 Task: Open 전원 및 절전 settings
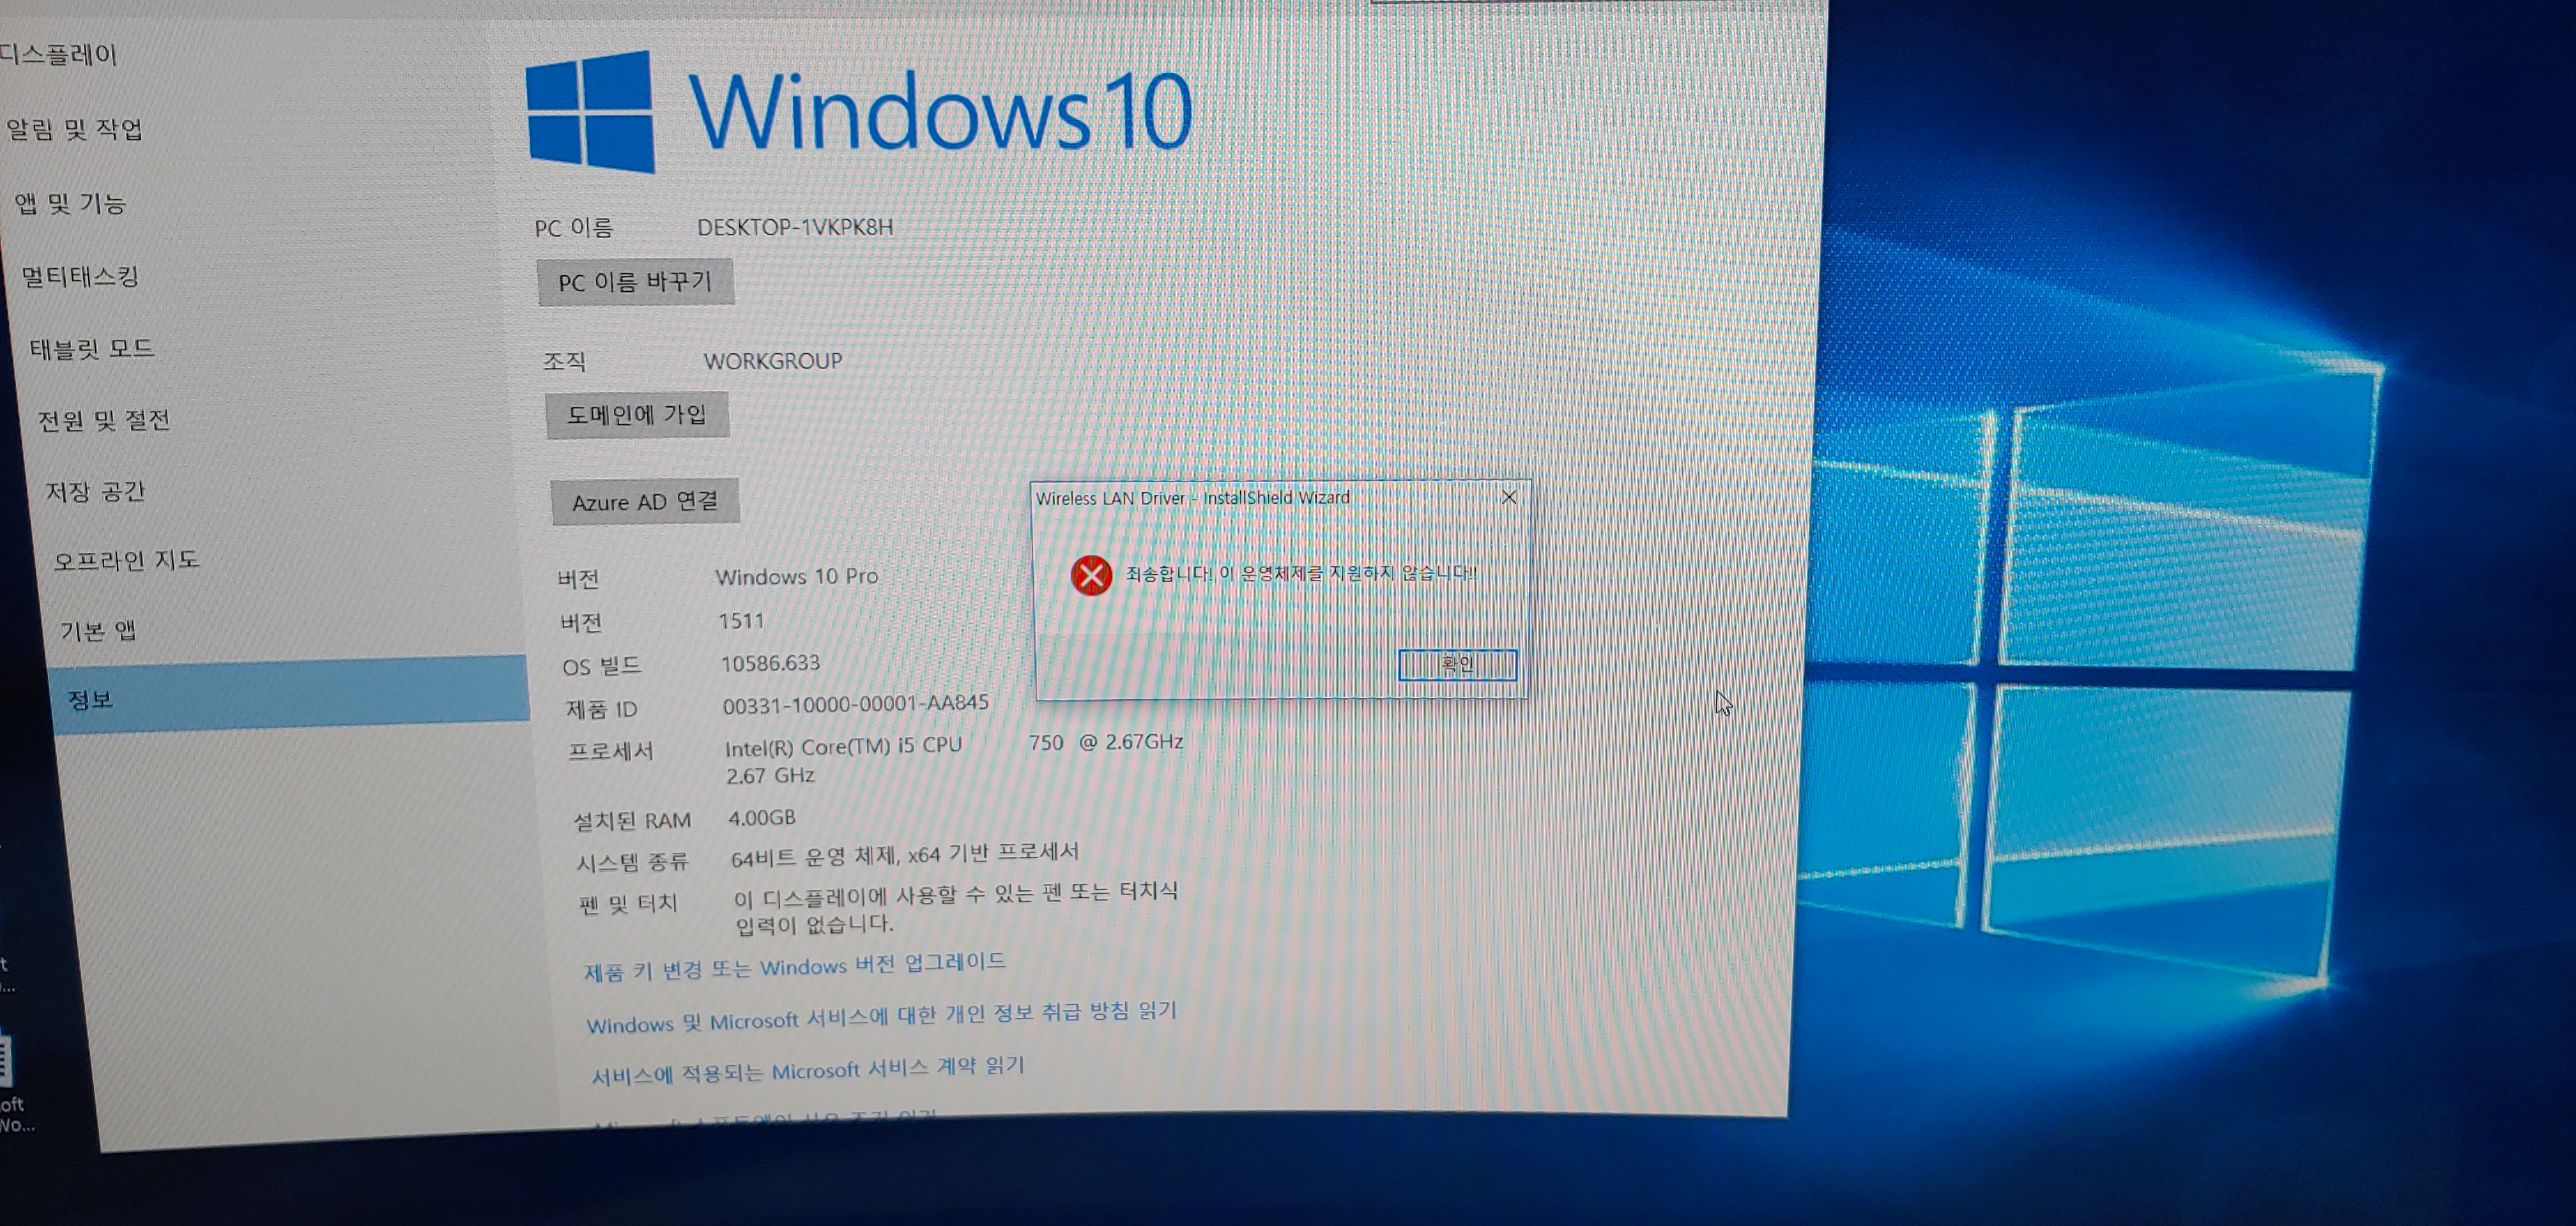pyautogui.click(x=104, y=421)
